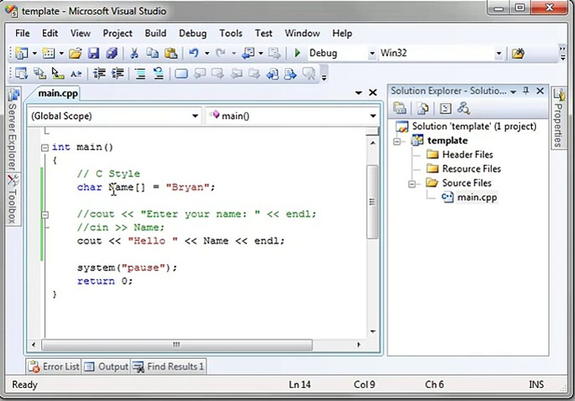Click the Display Quick Info icon
The height and width of the screenshot is (401, 575).
click(x=57, y=74)
